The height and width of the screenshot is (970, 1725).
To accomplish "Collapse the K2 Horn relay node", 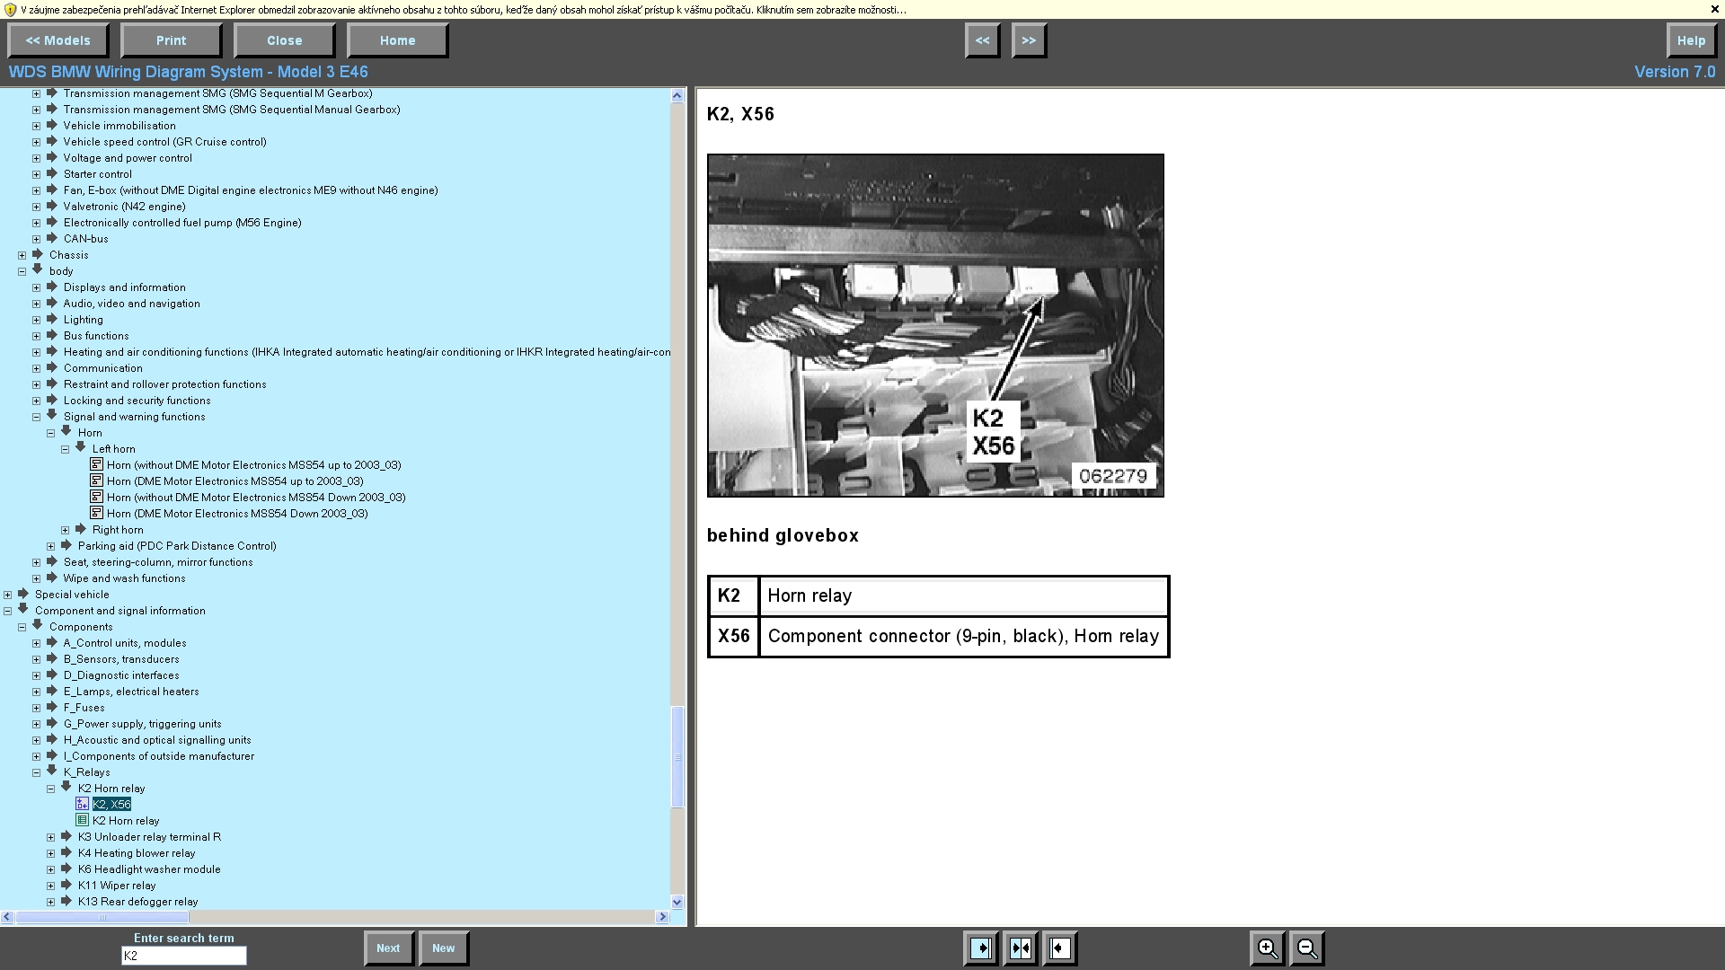I will tap(50, 789).
